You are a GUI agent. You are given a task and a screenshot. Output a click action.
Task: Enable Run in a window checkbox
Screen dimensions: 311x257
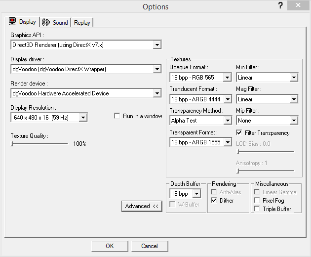(x=117, y=116)
